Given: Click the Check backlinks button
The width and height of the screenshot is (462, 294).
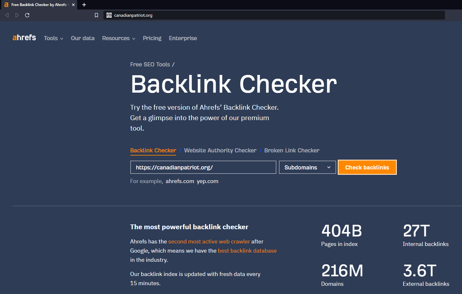Looking at the screenshot, I should tap(367, 167).
